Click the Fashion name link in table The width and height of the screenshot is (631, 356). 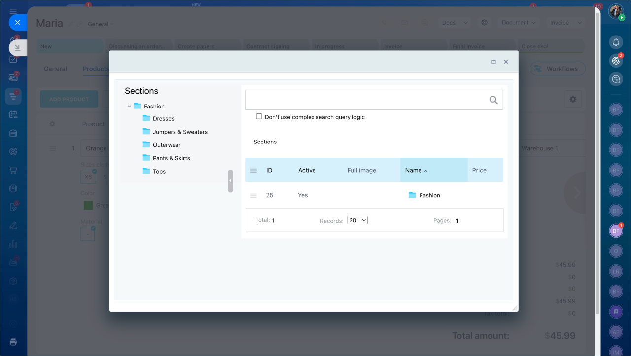point(429,196)
